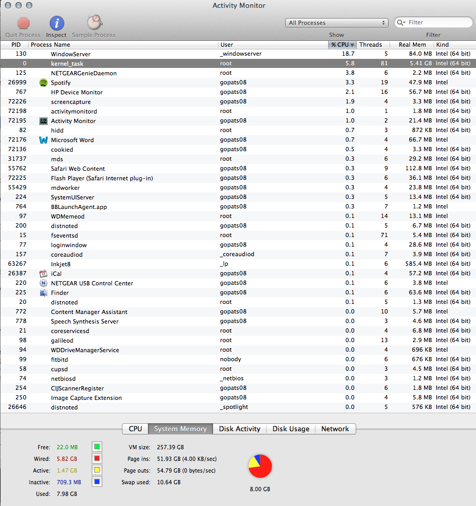Click the Microsoft Word W icon
476x506 pixels.
43,139
